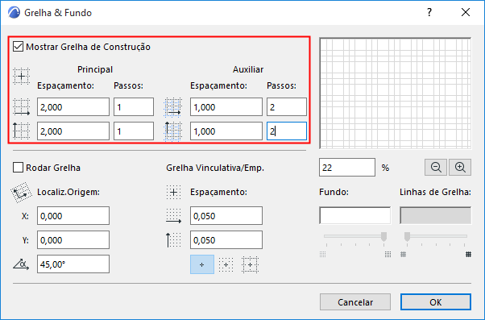Click the grid preview thumbnail
This screenshot has width=485, height=320.
click(396, 94)
